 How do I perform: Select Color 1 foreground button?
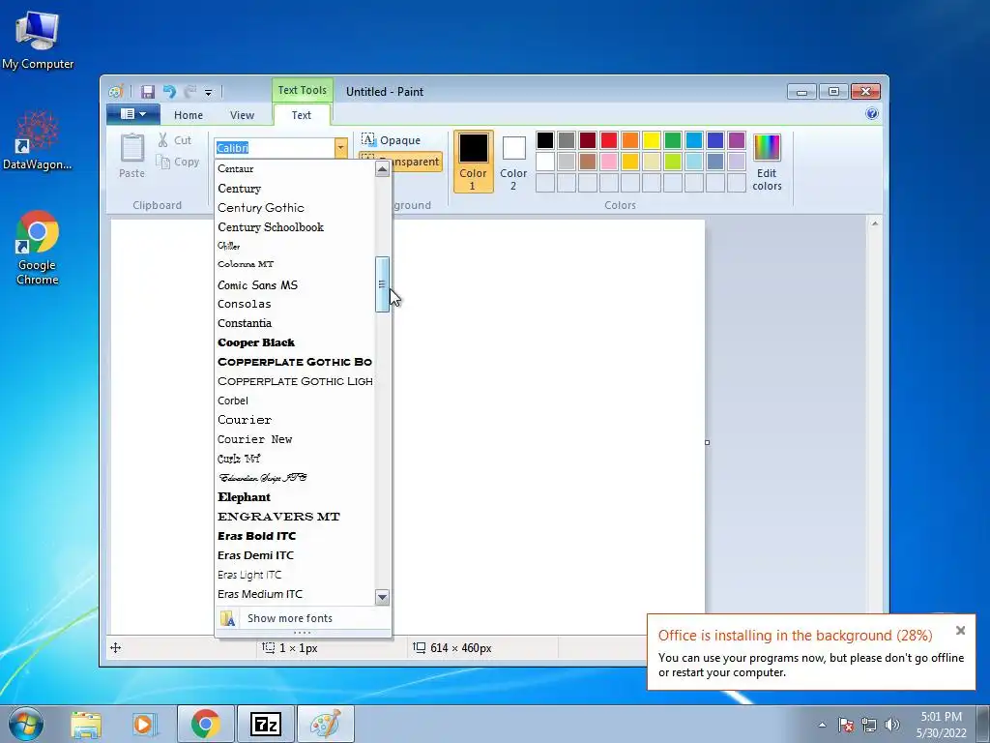point(473,162)
